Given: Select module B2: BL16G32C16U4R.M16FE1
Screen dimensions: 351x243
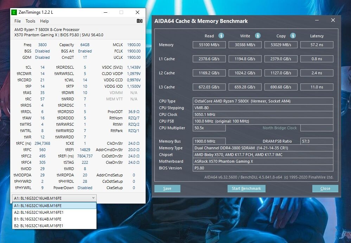Looking at the screenshot, I should [x=55, y=226].
